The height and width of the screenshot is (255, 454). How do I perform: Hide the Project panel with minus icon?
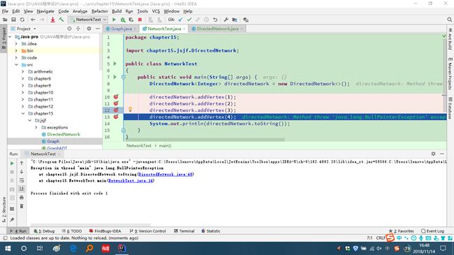pyautogui.click(x=98, y=29)
